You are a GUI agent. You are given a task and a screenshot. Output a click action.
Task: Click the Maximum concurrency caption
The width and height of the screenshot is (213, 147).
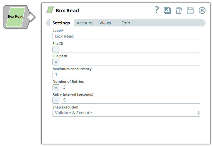(x=72, y=69)
